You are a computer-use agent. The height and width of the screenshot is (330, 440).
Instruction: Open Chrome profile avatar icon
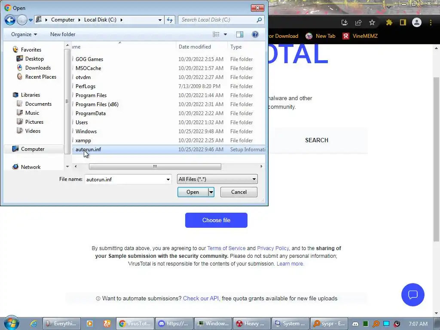coord(417,22)
